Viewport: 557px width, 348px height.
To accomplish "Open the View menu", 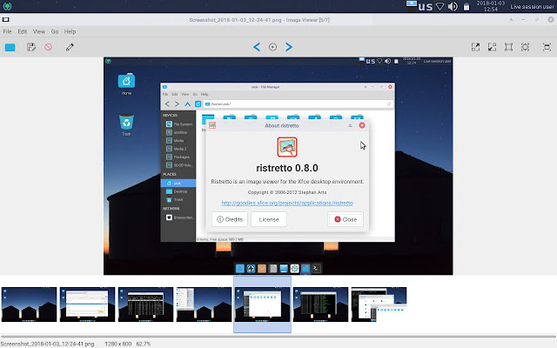I will click(x=39, y=31).
